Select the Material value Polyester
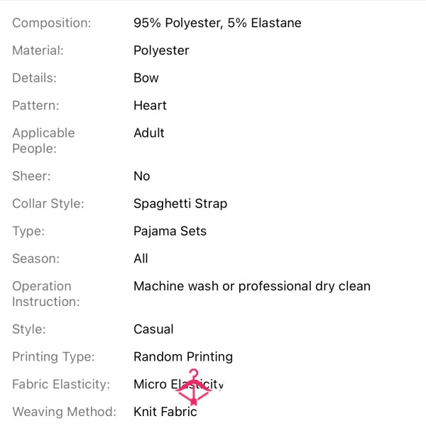Viewport: 426px width, 426px height. click(x=161, y=50)
